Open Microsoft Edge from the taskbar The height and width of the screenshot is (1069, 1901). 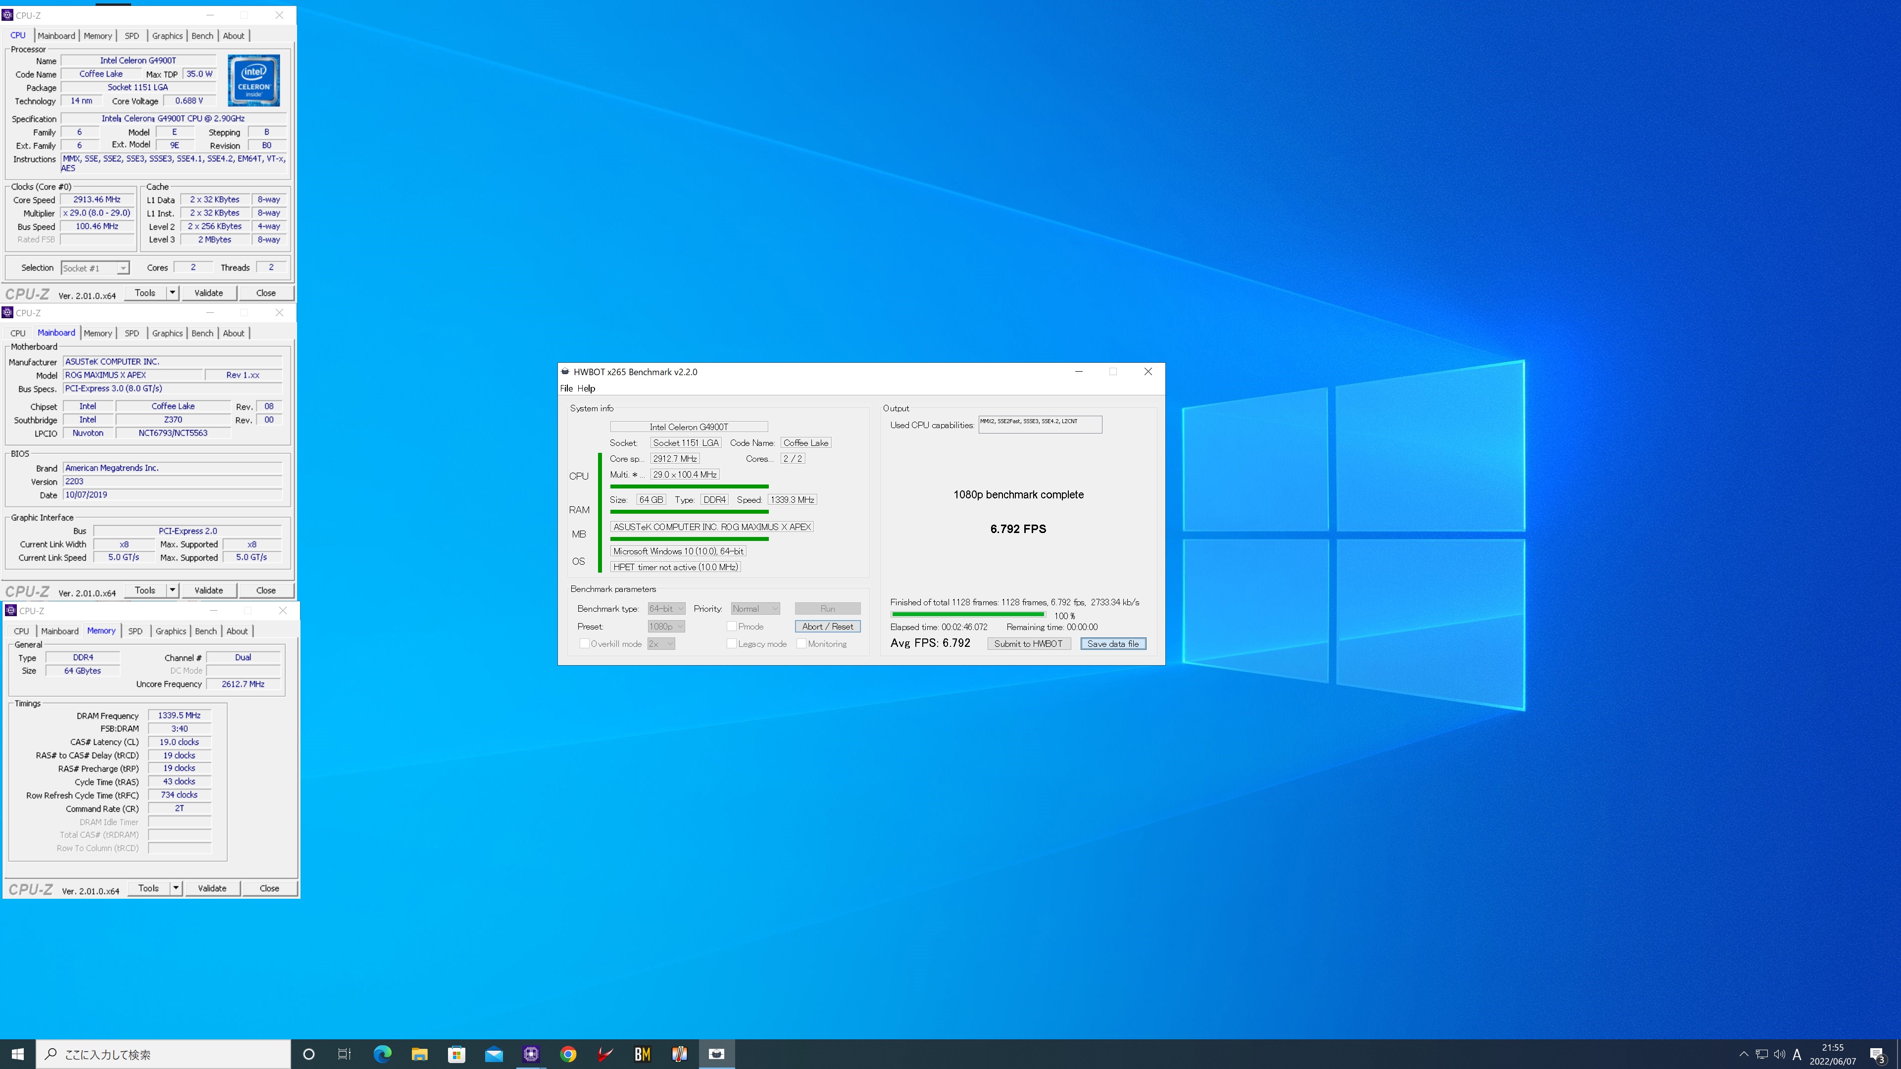coord(382,1054)
